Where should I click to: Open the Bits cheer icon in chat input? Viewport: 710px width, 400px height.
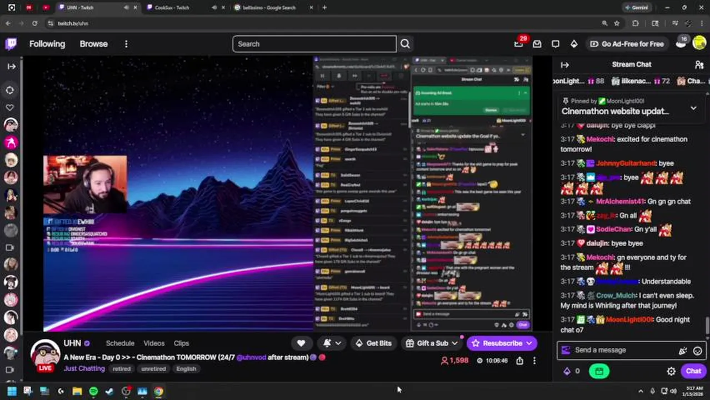tap(683, 351)
